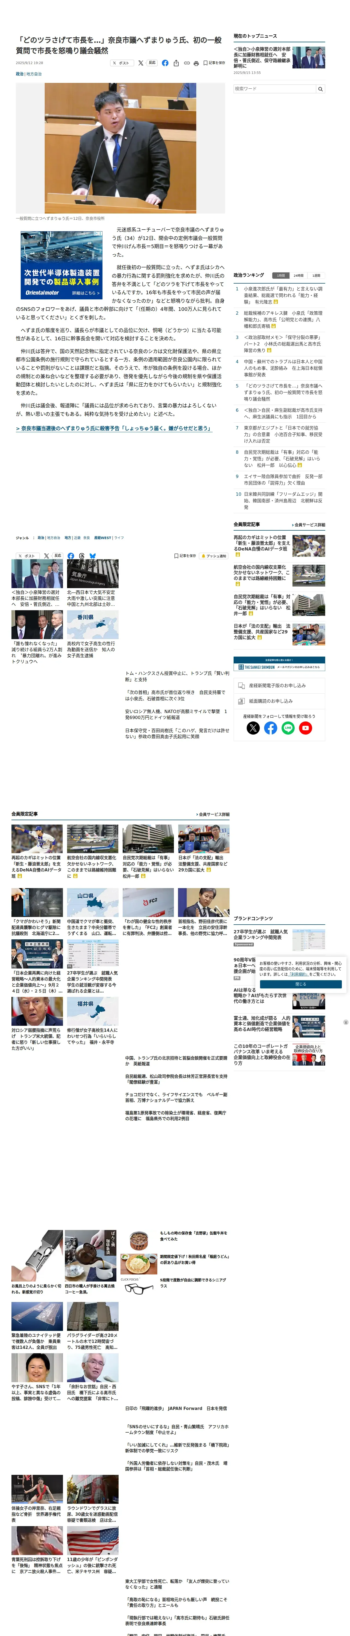This screenshot has width=350, height=1636.
Task: Click the Facebook share icon under the headline
Action: [165, 64]
